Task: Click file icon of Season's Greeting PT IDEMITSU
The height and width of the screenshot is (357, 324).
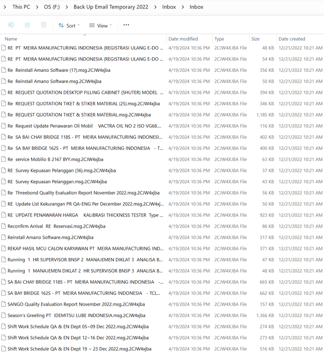Action: click(x=3, y=316)
